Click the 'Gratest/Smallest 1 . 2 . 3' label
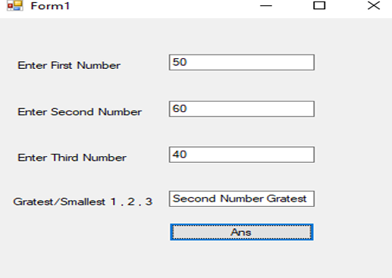The image size is (392, 278). [83, 201]
